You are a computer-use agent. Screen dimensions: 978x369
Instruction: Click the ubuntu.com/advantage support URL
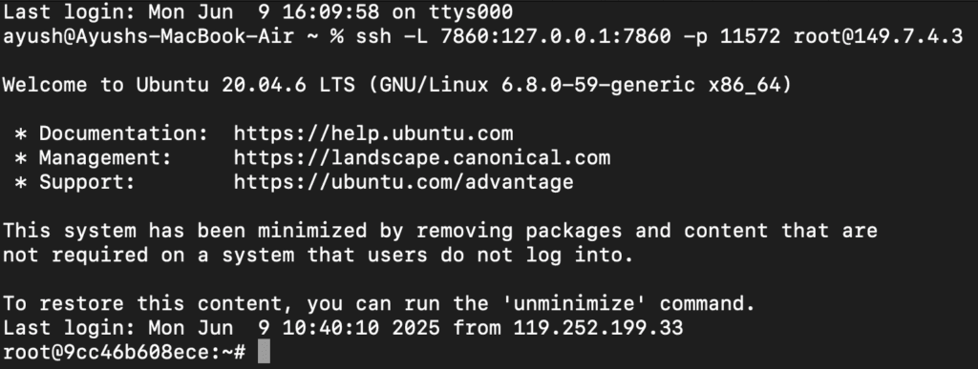(x=404, y=182)
